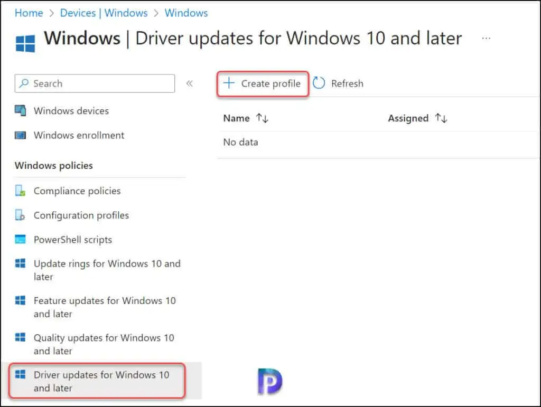The image size is (541, 407).
Task: Click the plus icon on Create profile
Action: (228, 83)
